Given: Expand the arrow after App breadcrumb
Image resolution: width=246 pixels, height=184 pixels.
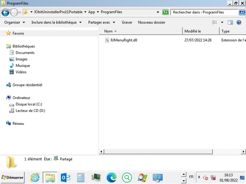Looking at the screenshot, I should pyautogui.click(x=98, y=12).
